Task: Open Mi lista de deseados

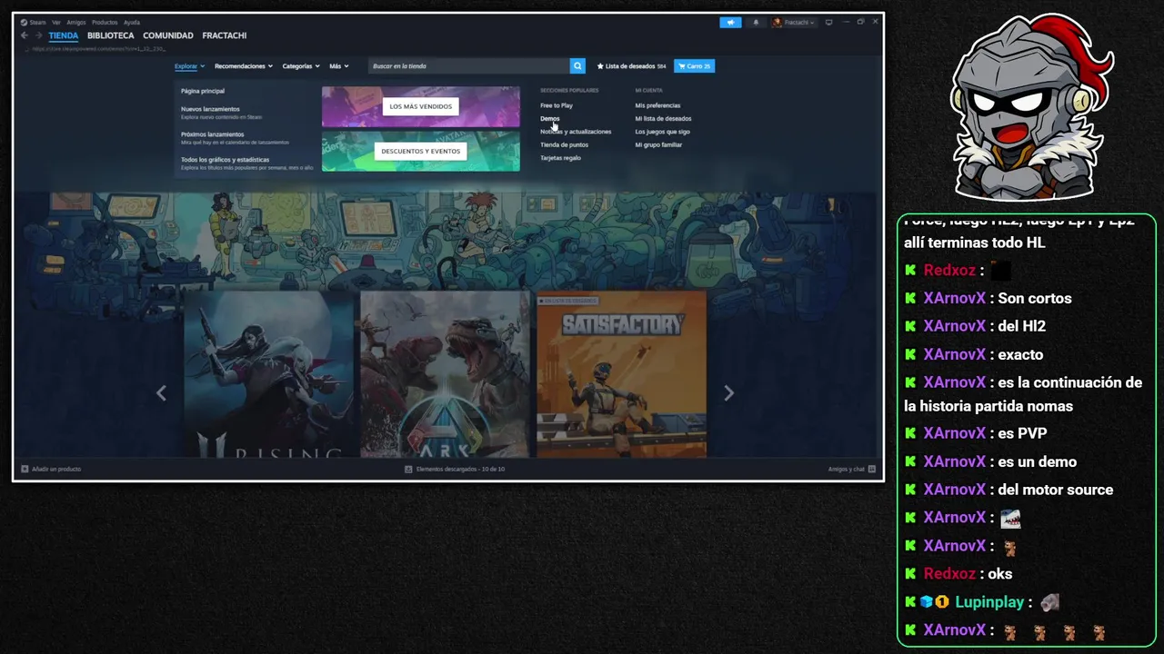Action: pyautogui.click(x=663, y=118)
